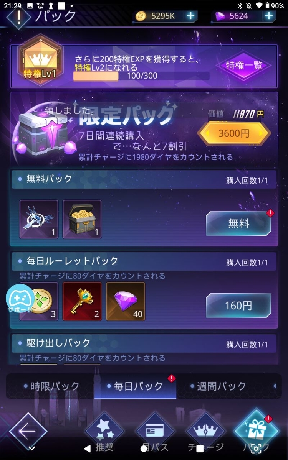Tap the plus icon beside gold coins
The width and height of the screenshot is (288, 460).
[x=190, y=16]
